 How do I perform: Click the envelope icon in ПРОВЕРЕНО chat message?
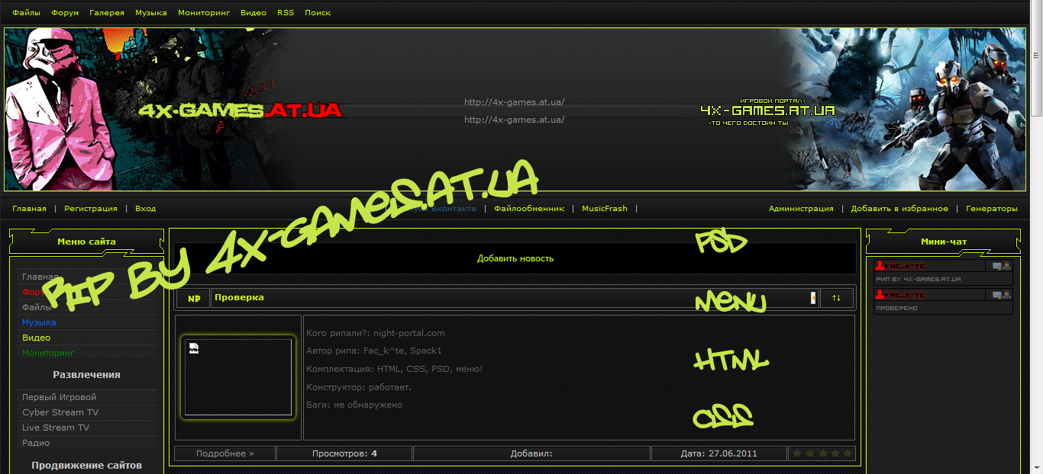[996, 295]
